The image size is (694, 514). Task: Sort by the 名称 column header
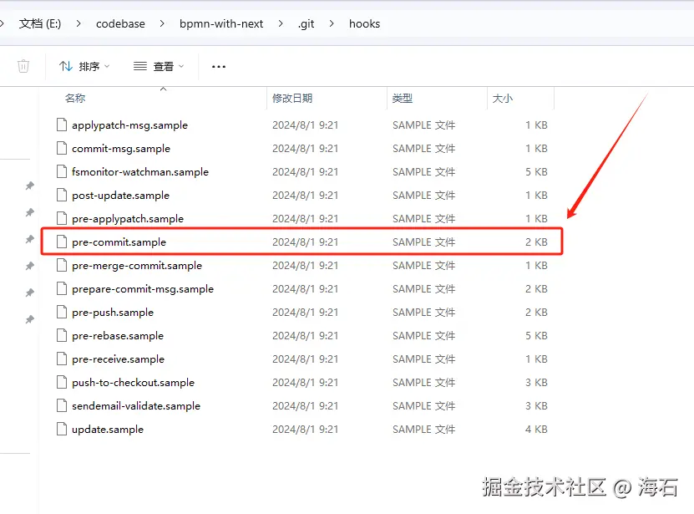coord(75,99)
